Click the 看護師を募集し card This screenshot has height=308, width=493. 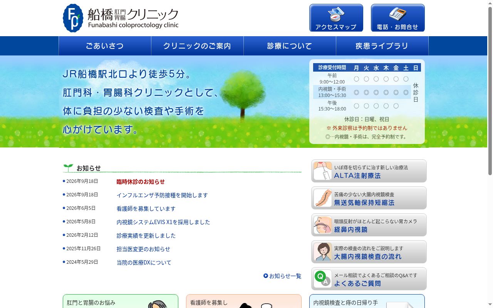[x=244, y=301]
